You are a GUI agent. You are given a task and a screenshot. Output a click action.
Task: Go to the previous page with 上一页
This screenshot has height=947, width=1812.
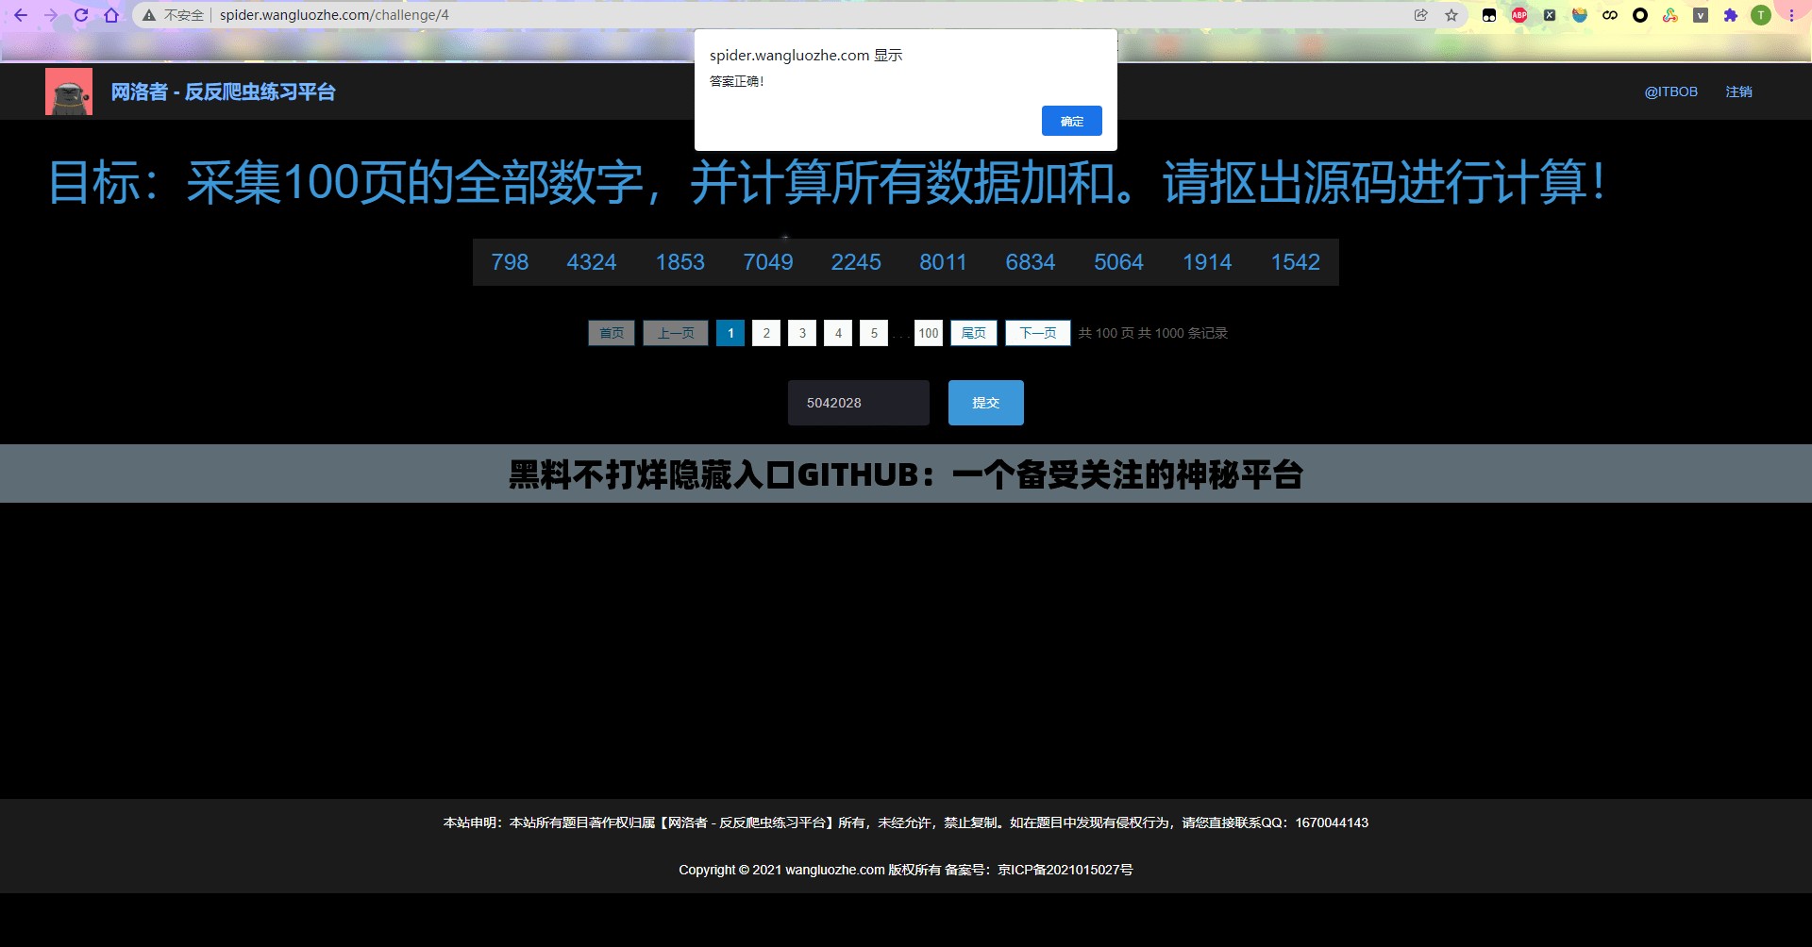[676, 333]
